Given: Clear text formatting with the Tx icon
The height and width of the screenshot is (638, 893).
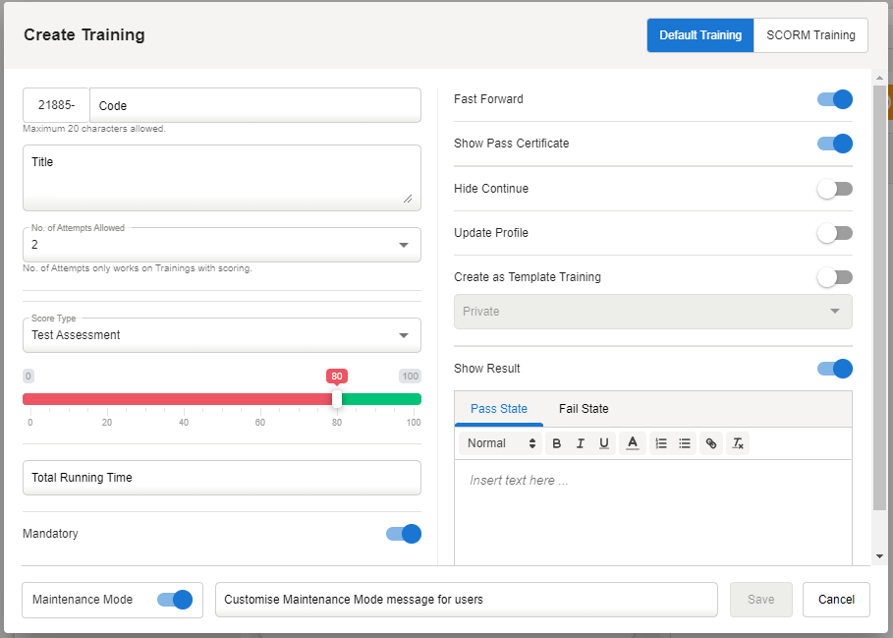Looking at the screenshot, I should point(738,443).
